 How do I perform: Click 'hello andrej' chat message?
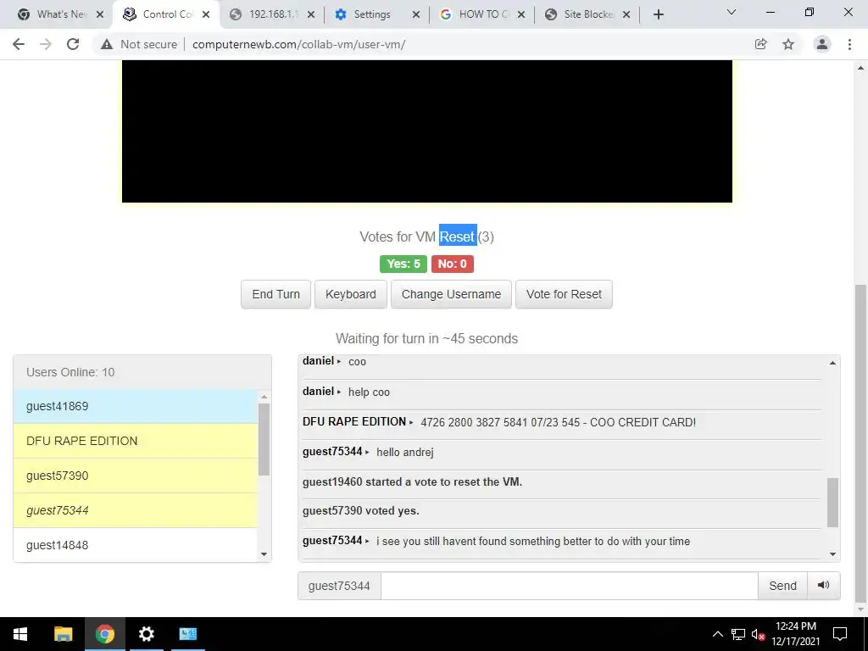click(x=404, y=453)
